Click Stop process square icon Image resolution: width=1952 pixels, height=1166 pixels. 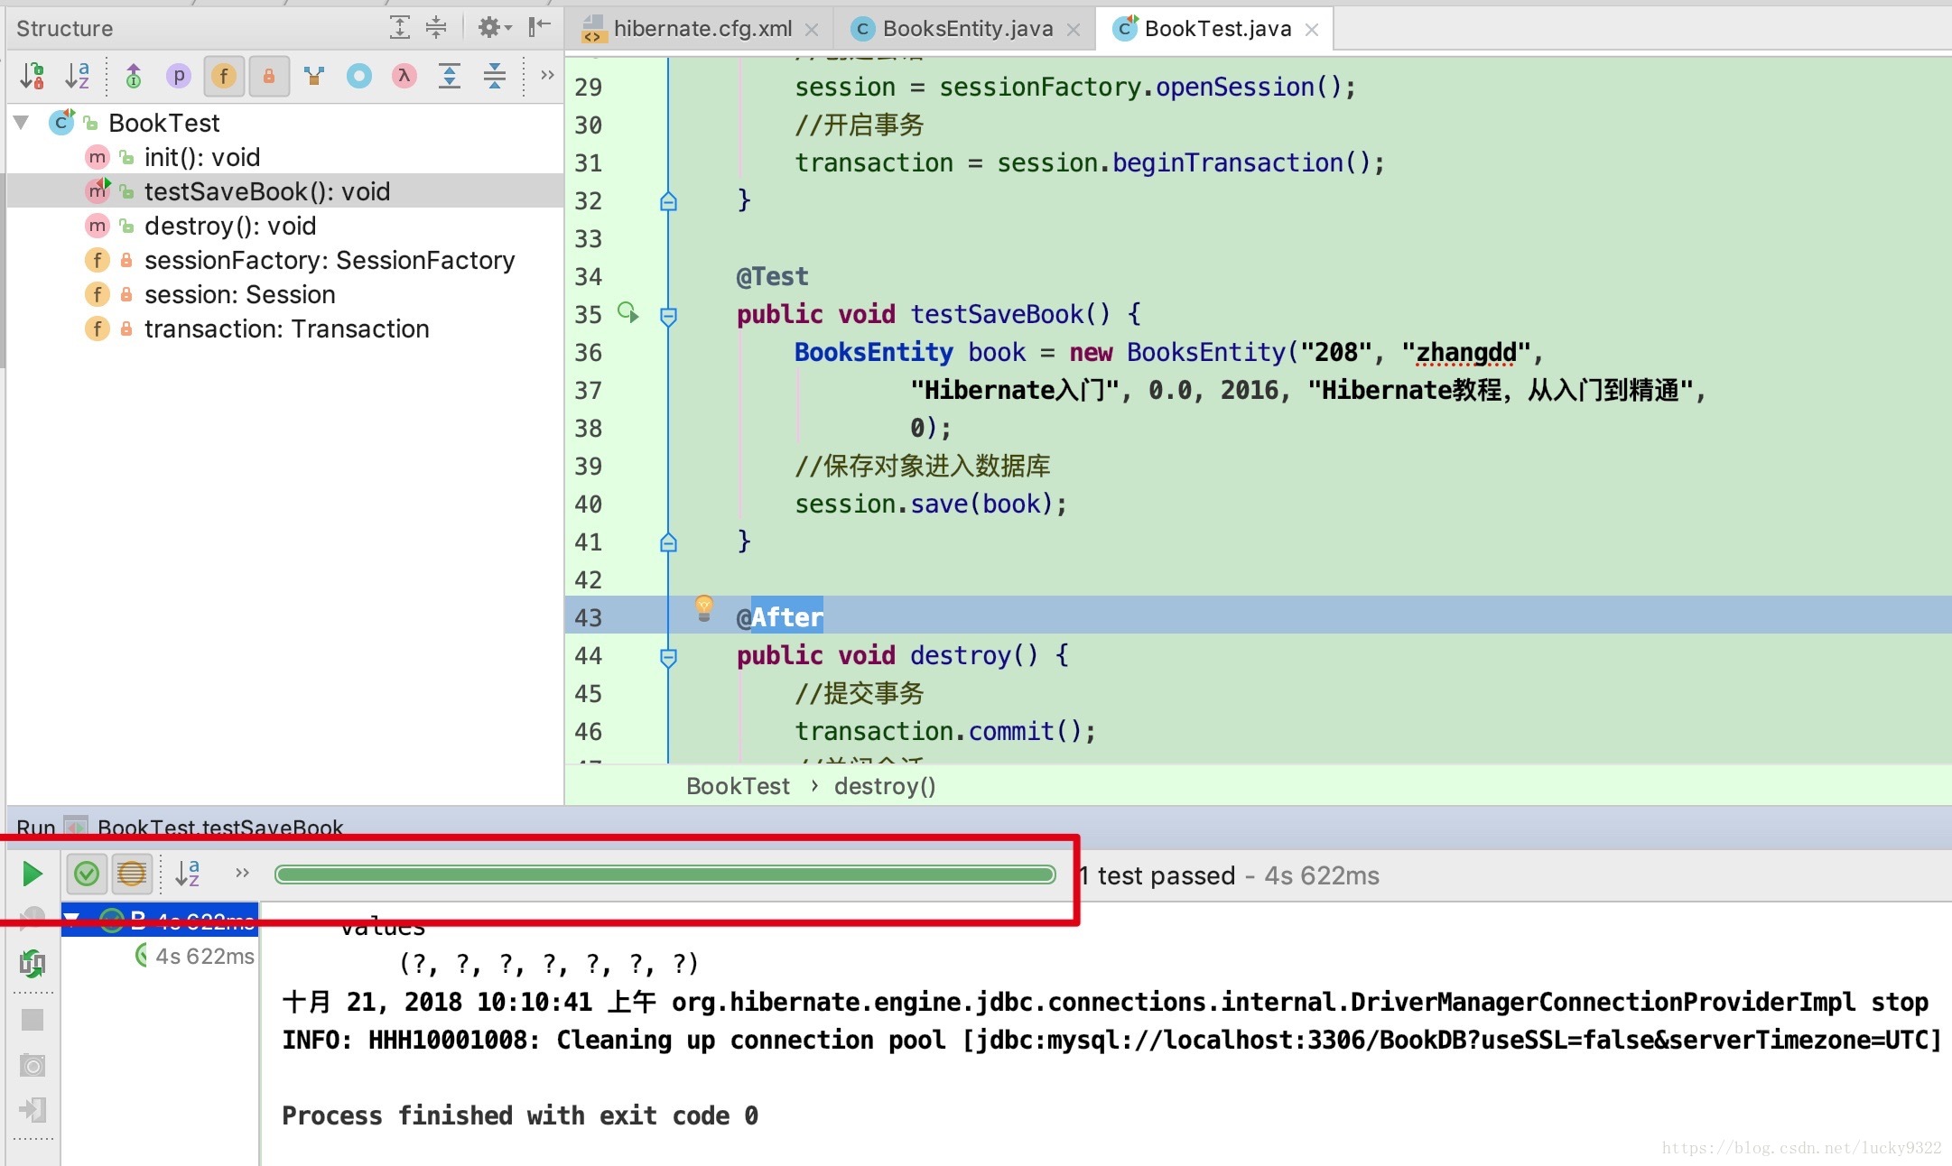coord(33,1020)
